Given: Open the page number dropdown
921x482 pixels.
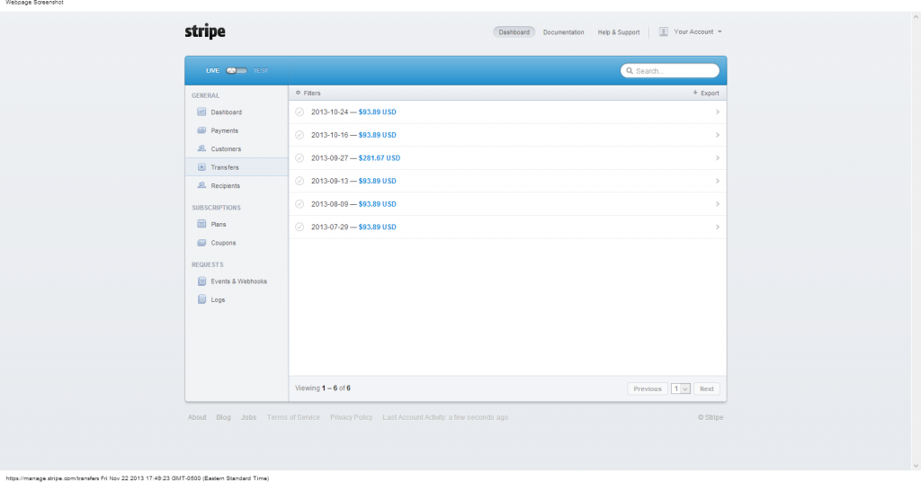Looking at the screenshot, I should point(681,388).
